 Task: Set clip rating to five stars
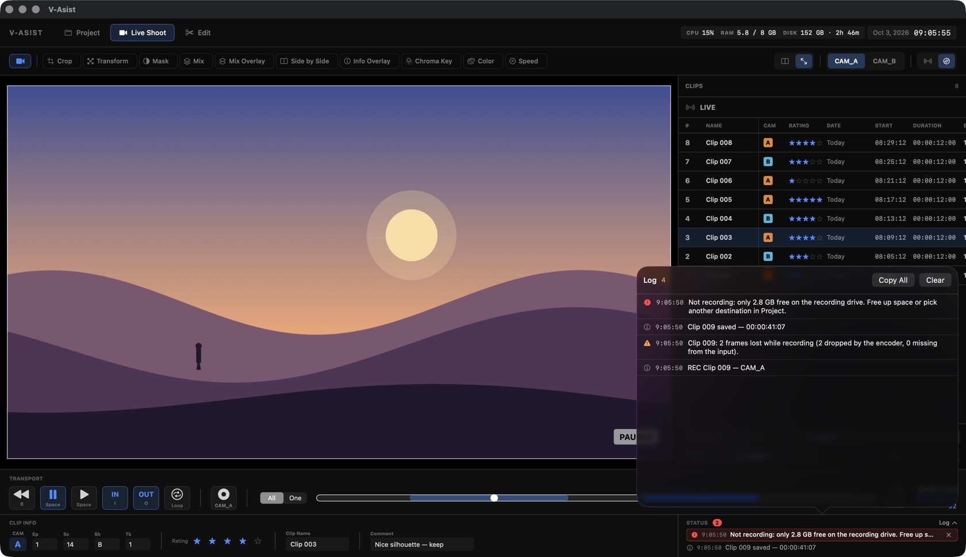258,541
